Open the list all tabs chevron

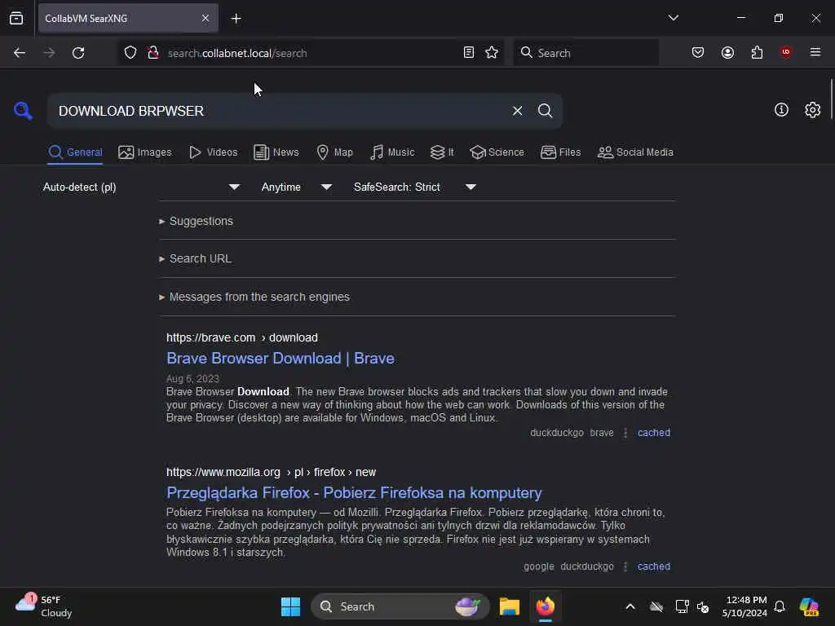[x=673, y=18]
